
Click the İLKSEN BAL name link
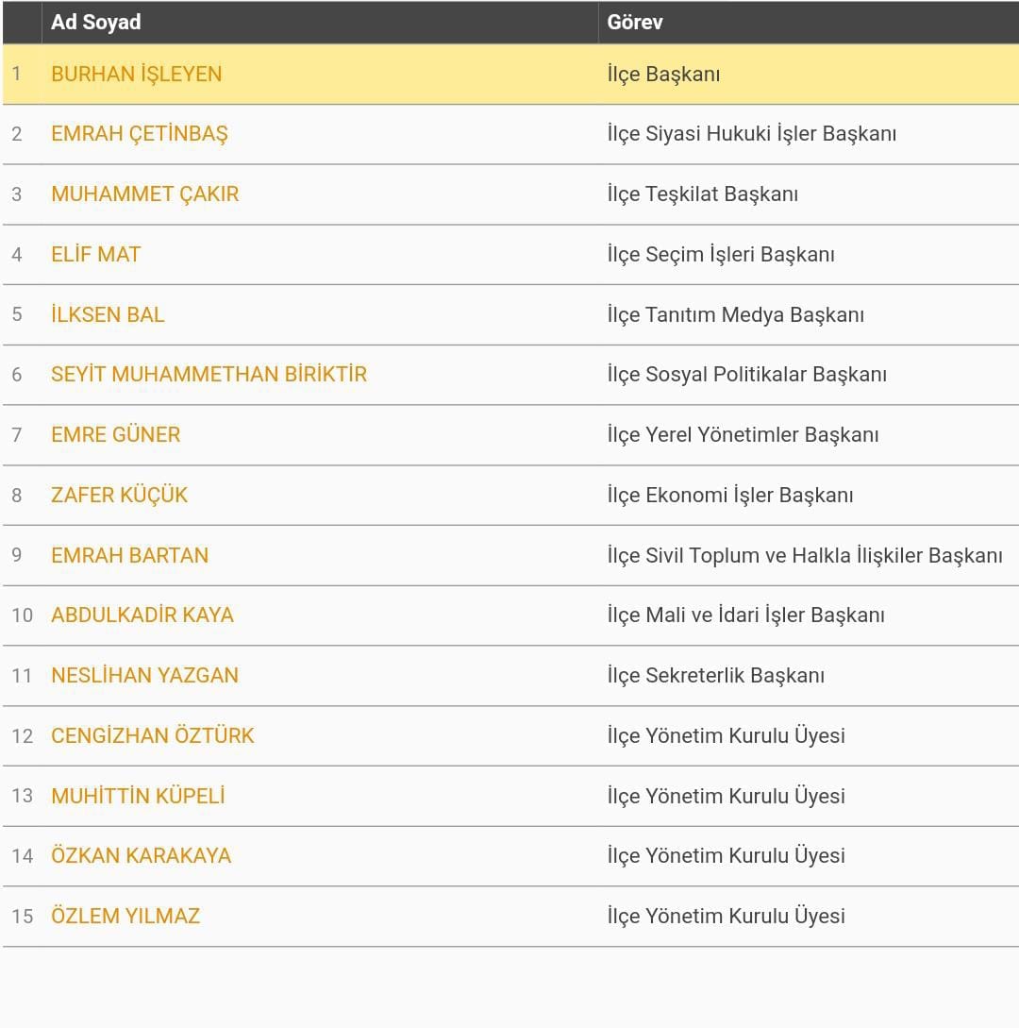click(108, 314)
